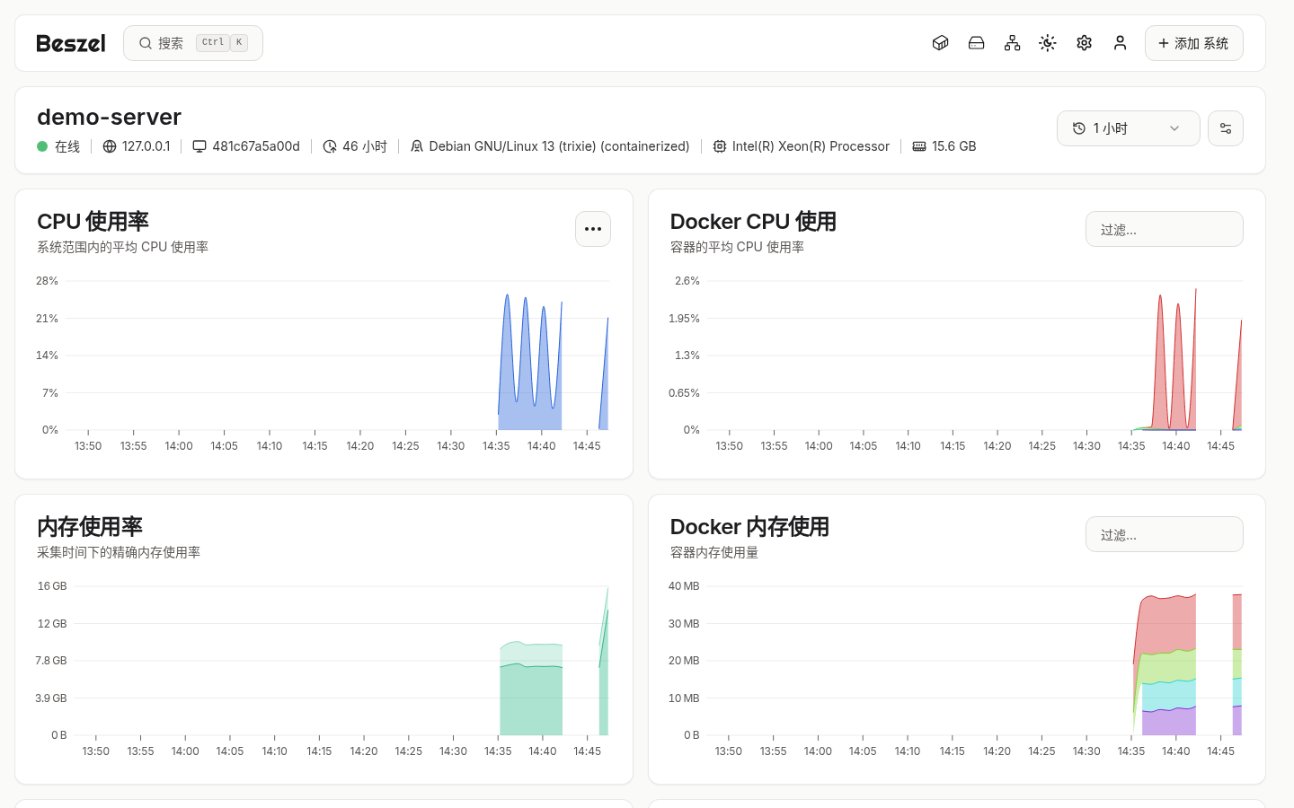The image size is (1294, 808).
Task: Click the memory icon beside 15.6 GB
Action: click(919, 146)
